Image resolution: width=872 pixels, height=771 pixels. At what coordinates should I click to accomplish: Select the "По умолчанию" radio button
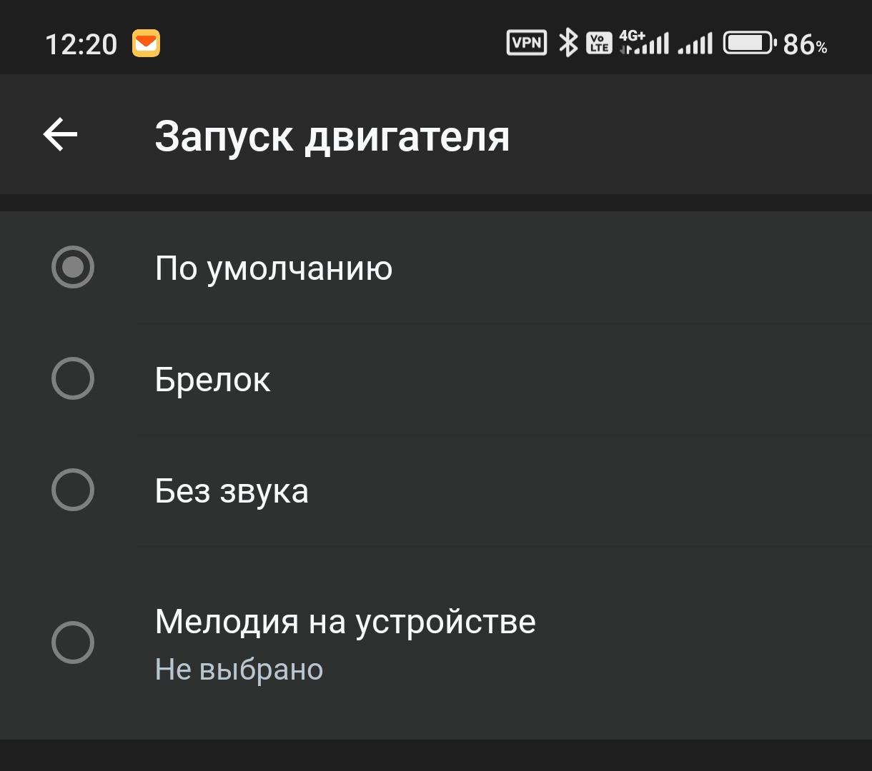[73, 268]
